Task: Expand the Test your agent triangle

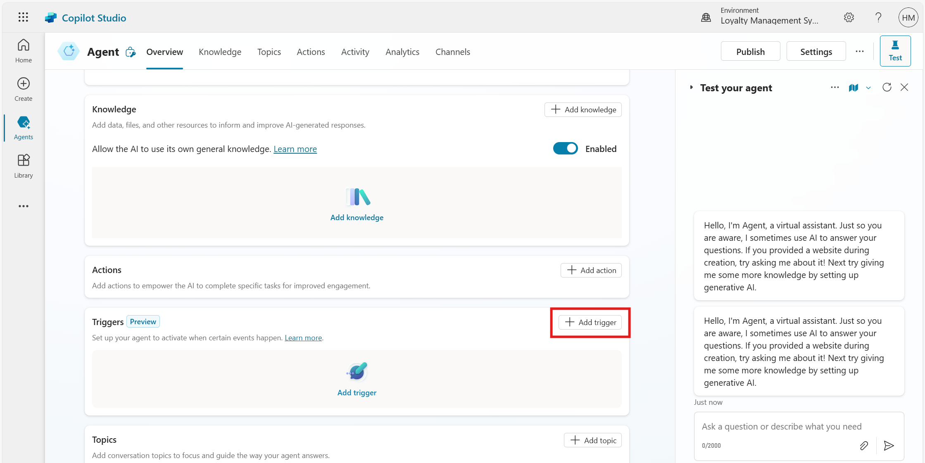Action: coord(691,88)
